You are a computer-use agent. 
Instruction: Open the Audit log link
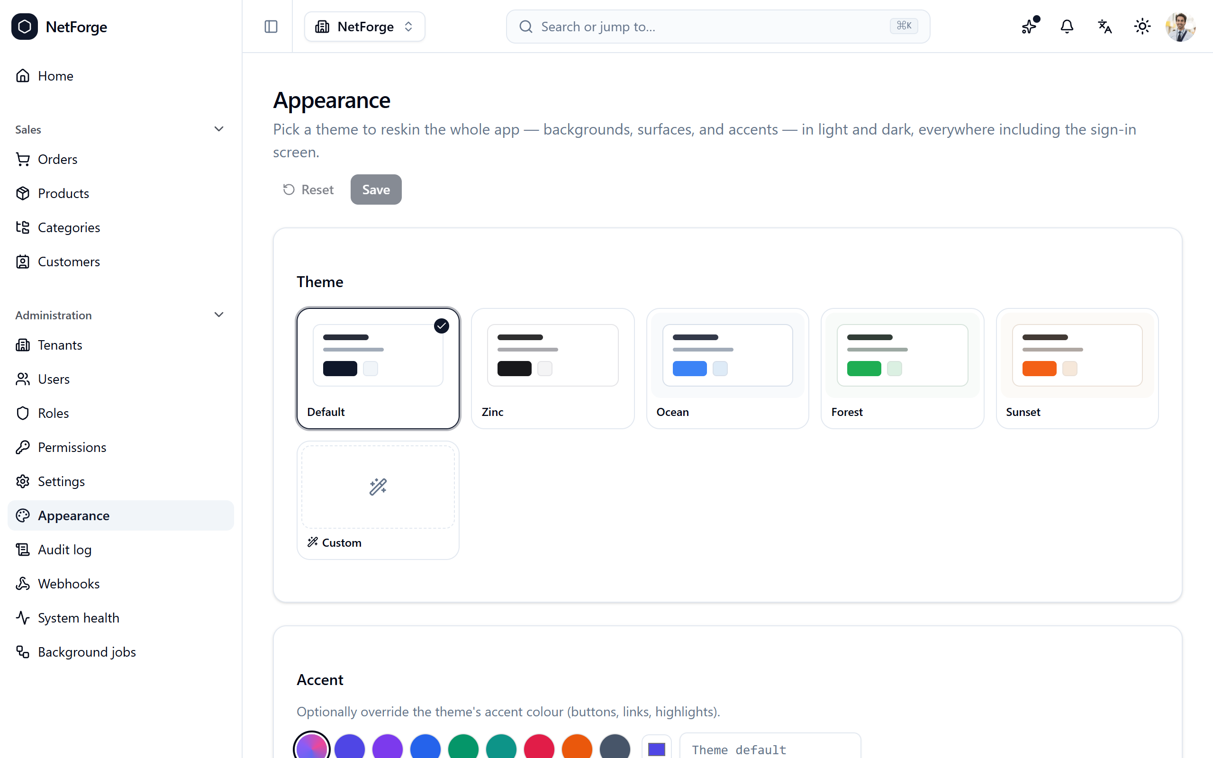[121, 550]
